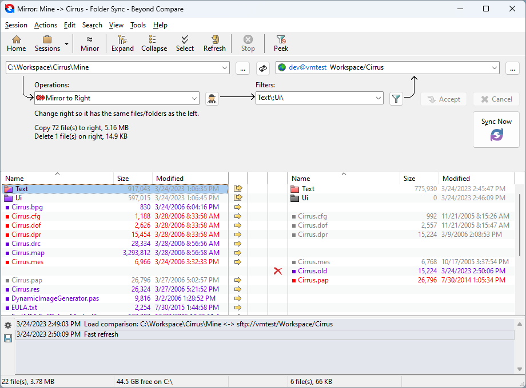
Task: Toggle the filter funnel next to Filters
Action: pyautogui.click(x=396, y=98)
